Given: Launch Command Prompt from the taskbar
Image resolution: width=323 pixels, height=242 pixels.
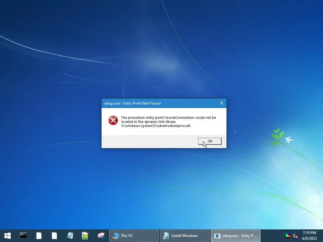Looking at the screenshot, I should tap(23, 236).
